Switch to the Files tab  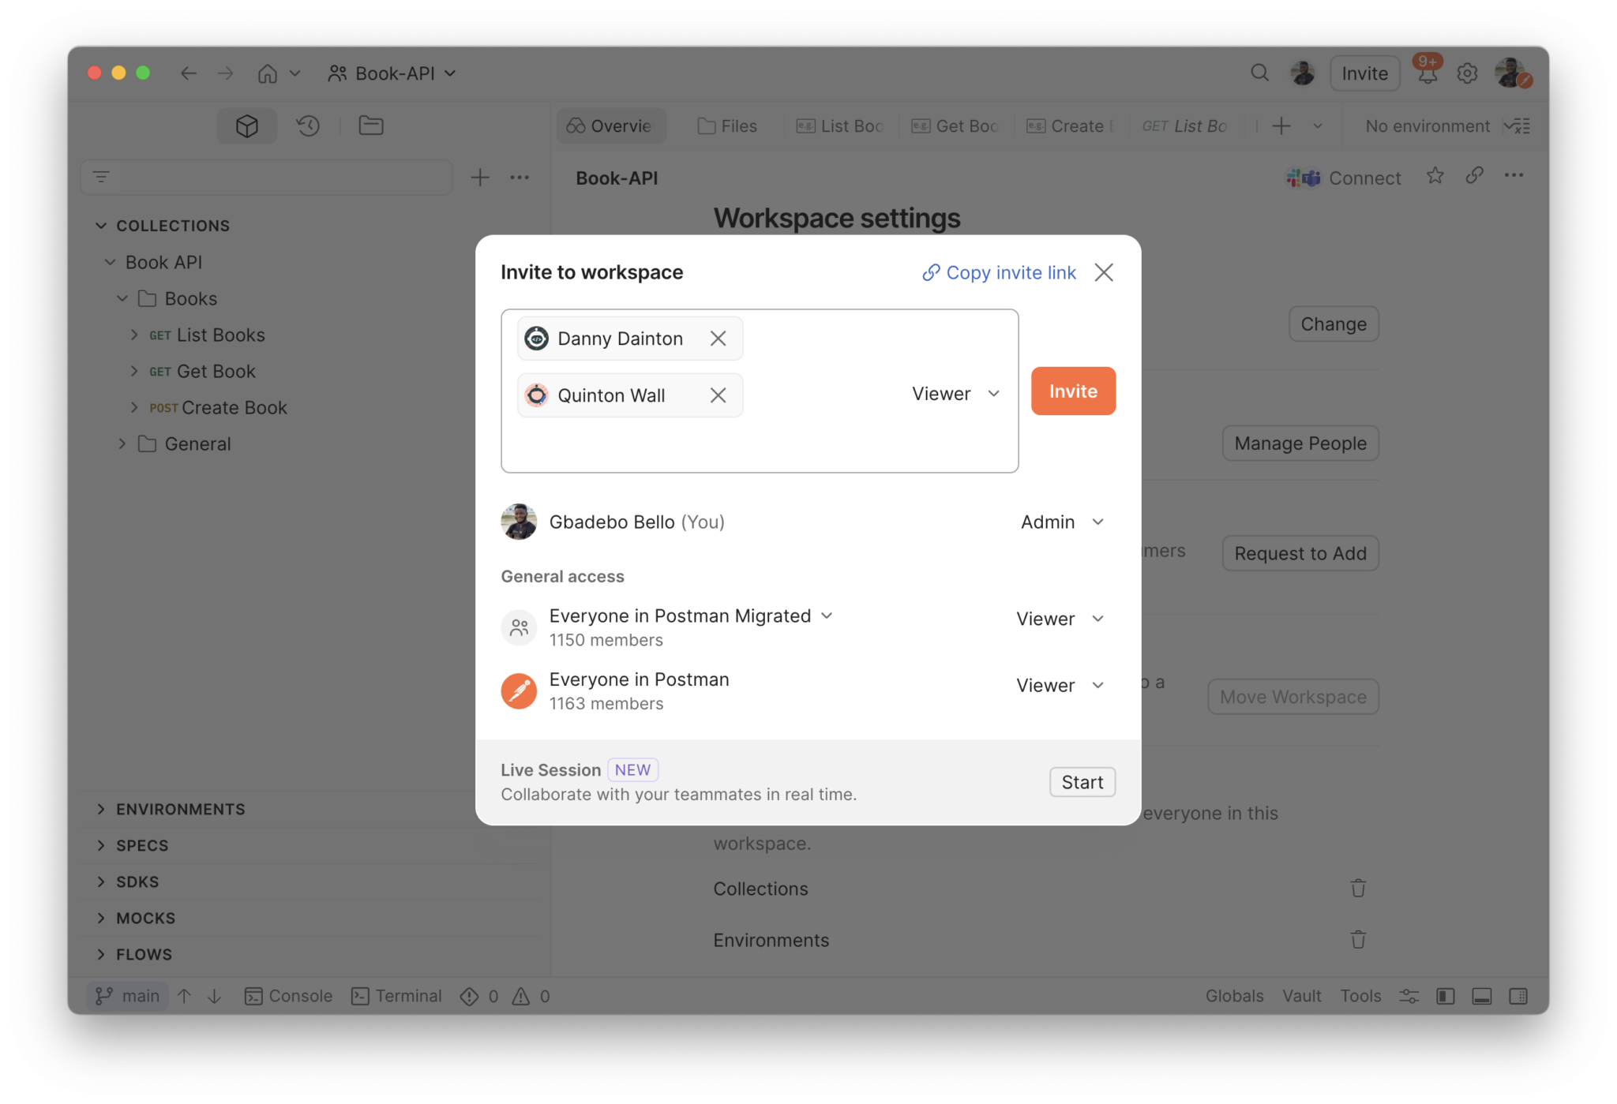727,126
